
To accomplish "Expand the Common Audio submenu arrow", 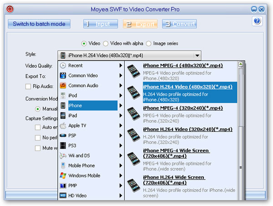I will (x=121, y=85).
